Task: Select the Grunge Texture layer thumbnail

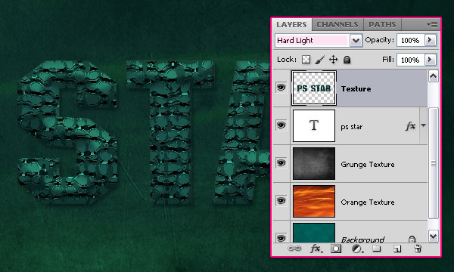Action: 314,164
